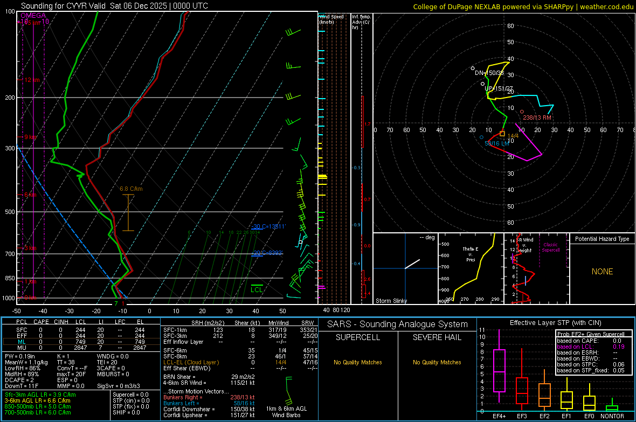Click the MeanW = 1.1g/kg value
The image size is (636, 422).
(26, 362)
